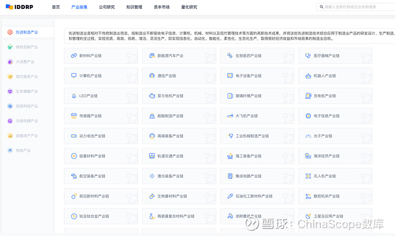Click the 文娱传媒产业 sidebar icon
Viewport: 395px width, 236px height.
pyautogui.click(x=10, y=121)
